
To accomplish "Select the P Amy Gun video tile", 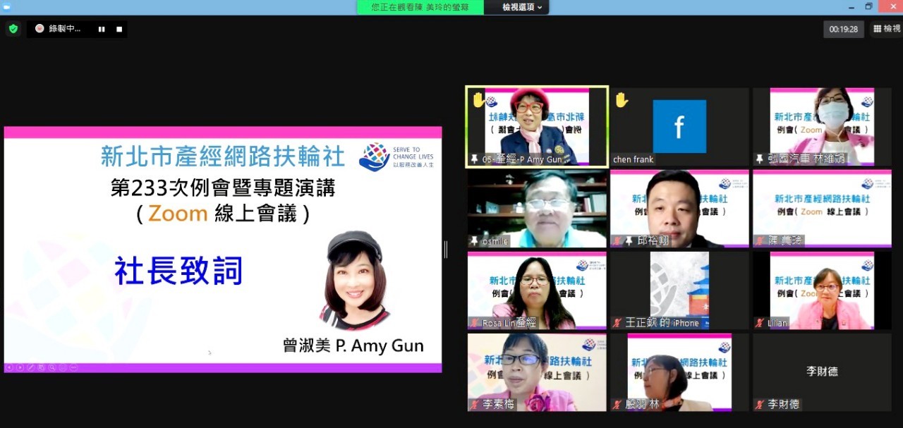I will 536,127.
